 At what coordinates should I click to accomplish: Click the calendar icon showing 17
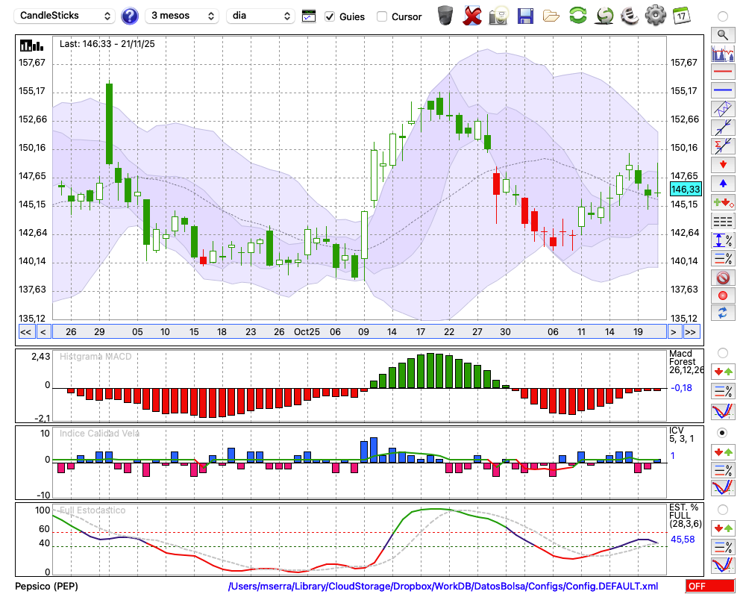tap(681, 15)
